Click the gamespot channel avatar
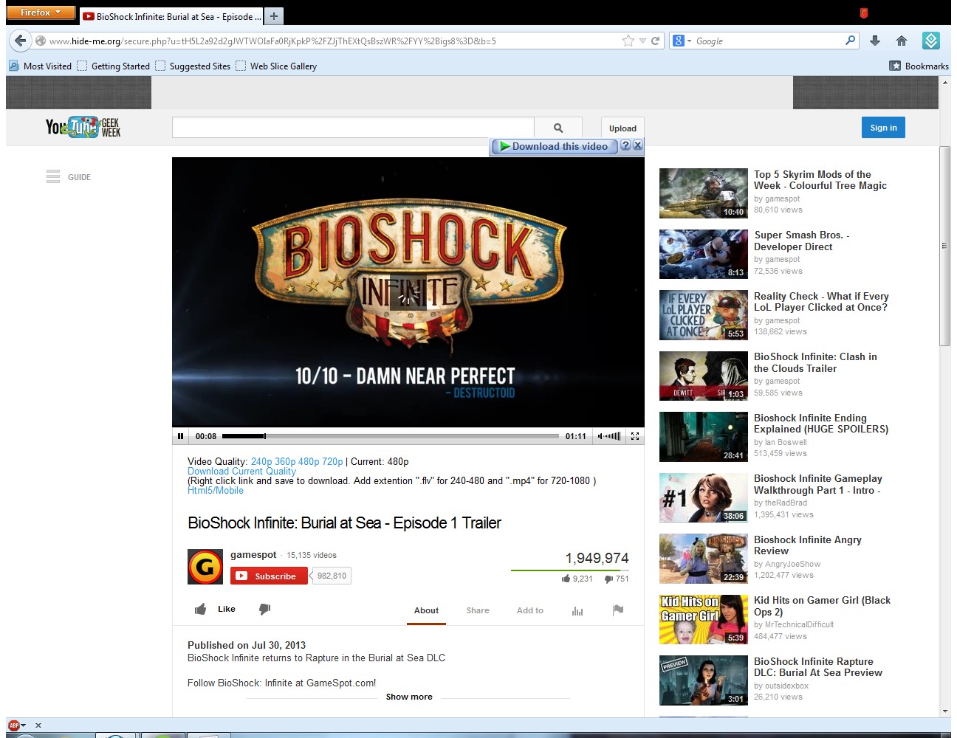957x738 pixels. click(205, 567)
